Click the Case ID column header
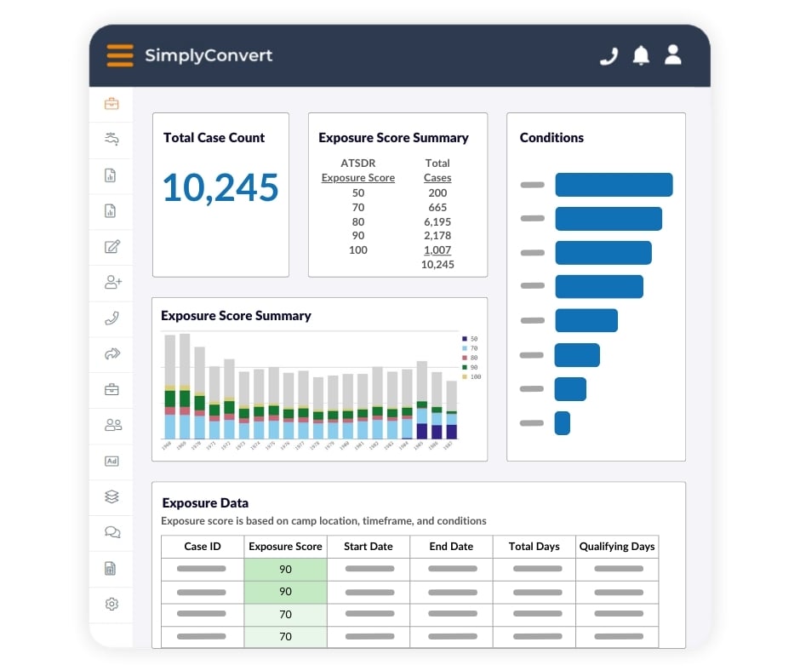This screenshot has height=671, width=800. 203,547
